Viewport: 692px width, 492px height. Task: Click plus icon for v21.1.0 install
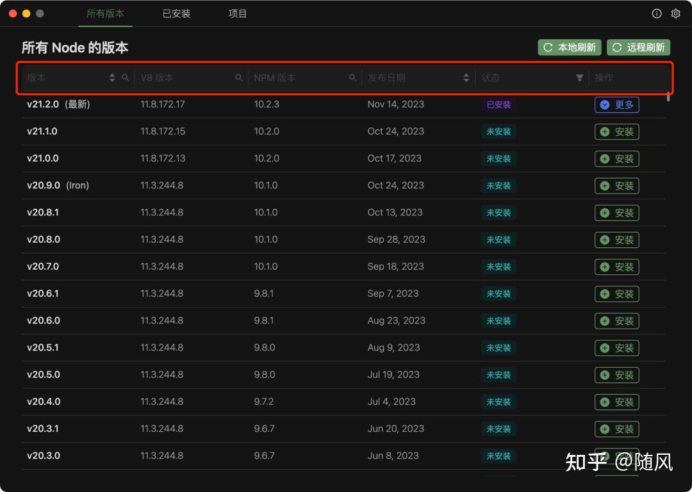(x=605, y=132)
